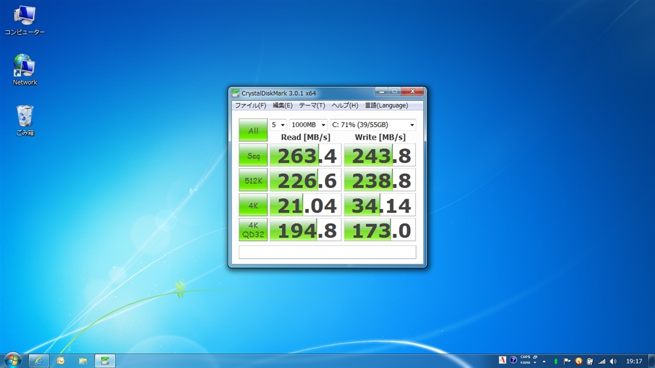
Task: Open the テーマ(T) menu
Action: point(312,105)
